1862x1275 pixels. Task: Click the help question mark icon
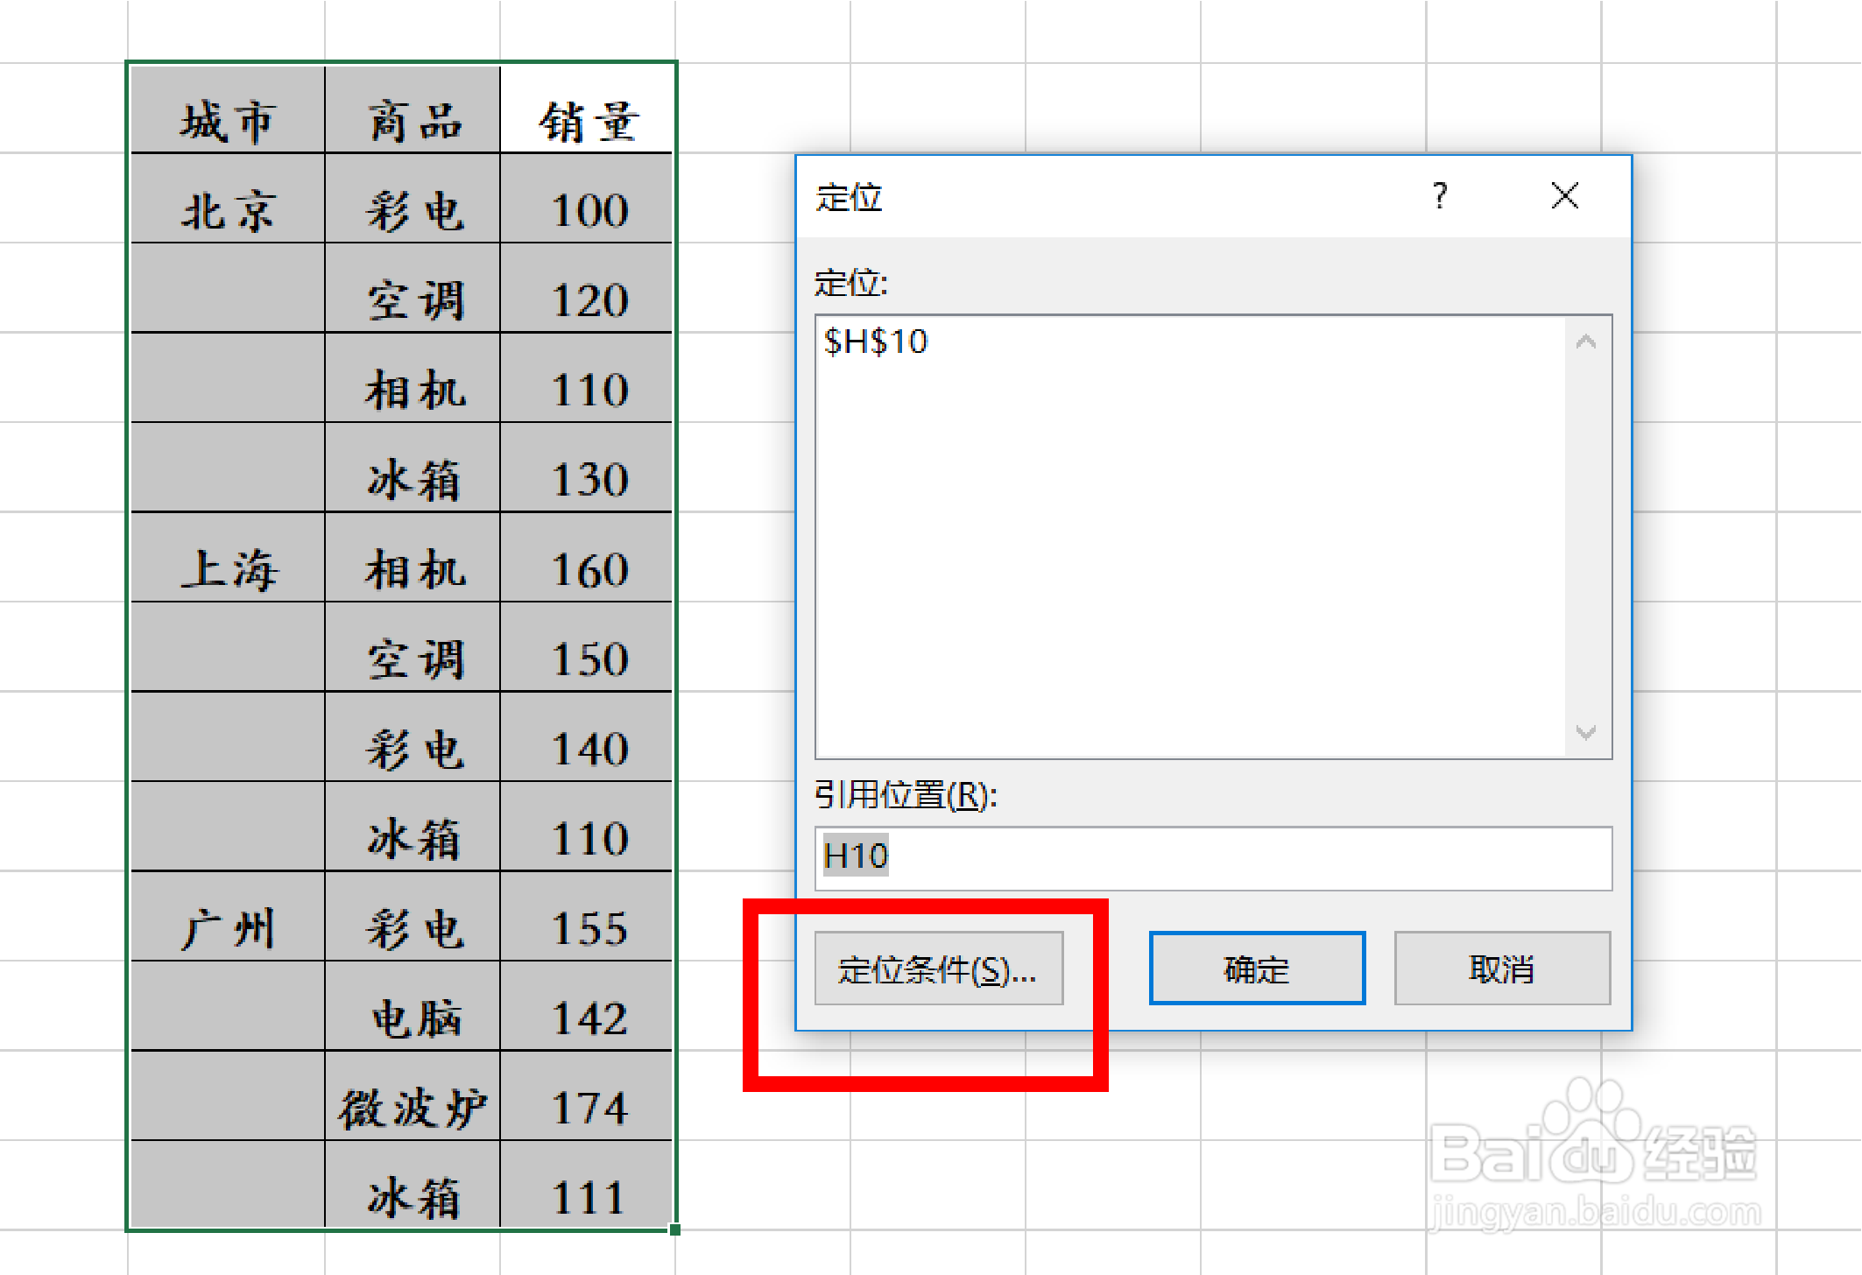point(1439,195)
